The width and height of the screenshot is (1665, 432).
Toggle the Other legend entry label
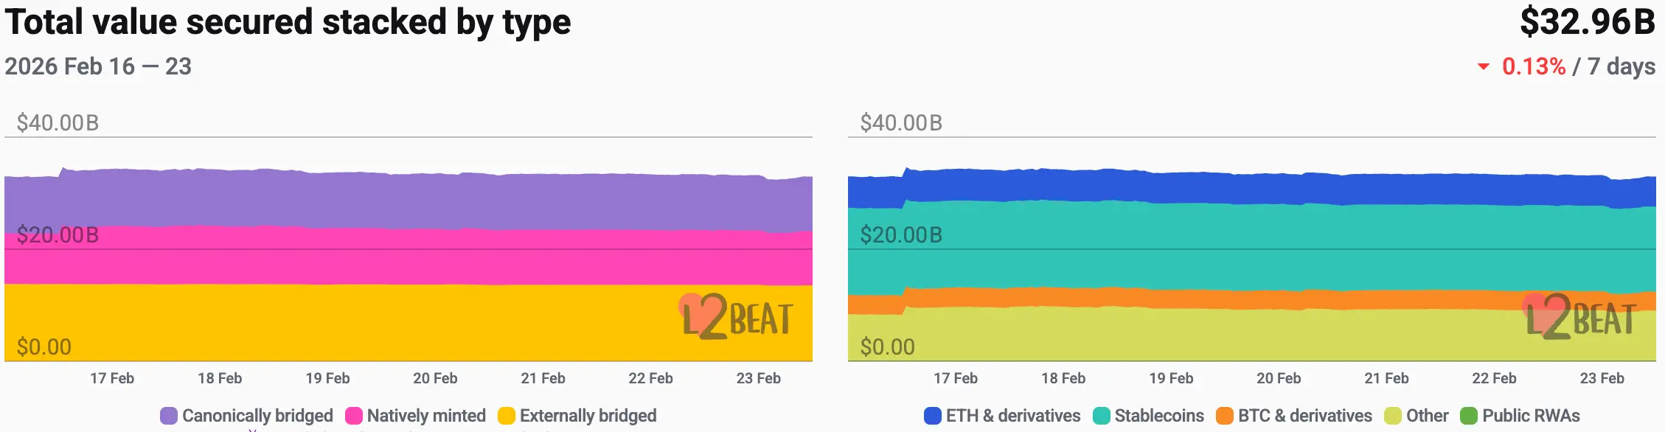coord(1427,416)
